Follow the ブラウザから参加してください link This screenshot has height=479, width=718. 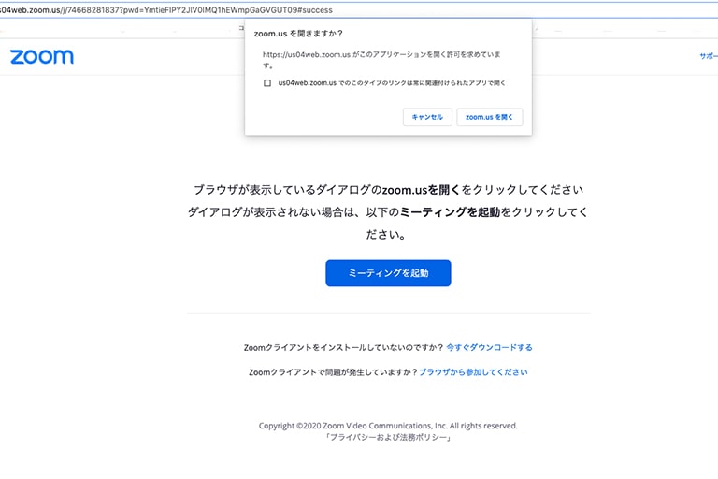pos(473,371)
